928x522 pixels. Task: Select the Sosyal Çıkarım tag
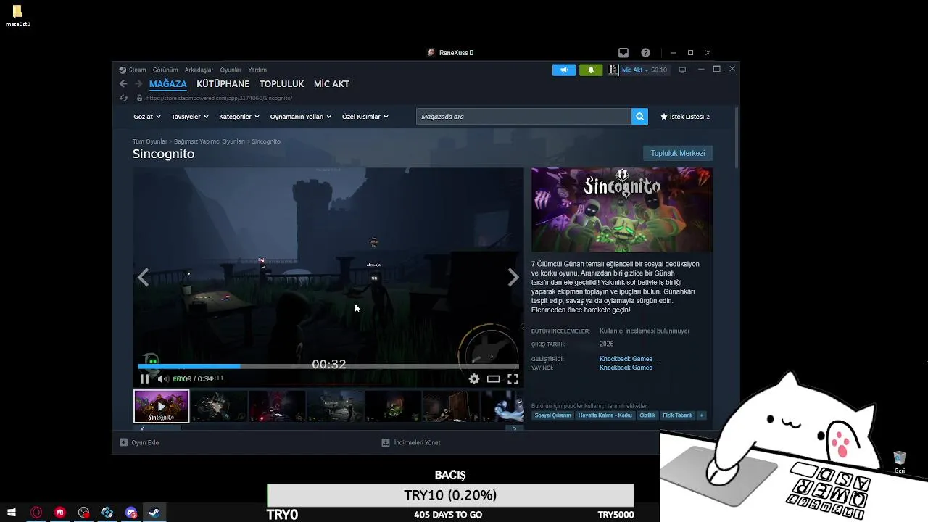coord(552,415)
